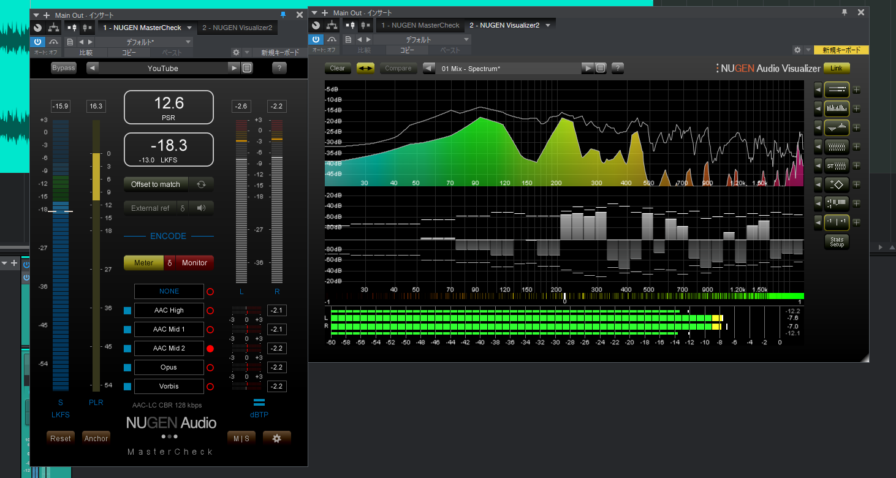The height and width of the screenshot is (478, 896).
Task: Click コピー in MasterCheck window
Action: click(x=129, y=53)
